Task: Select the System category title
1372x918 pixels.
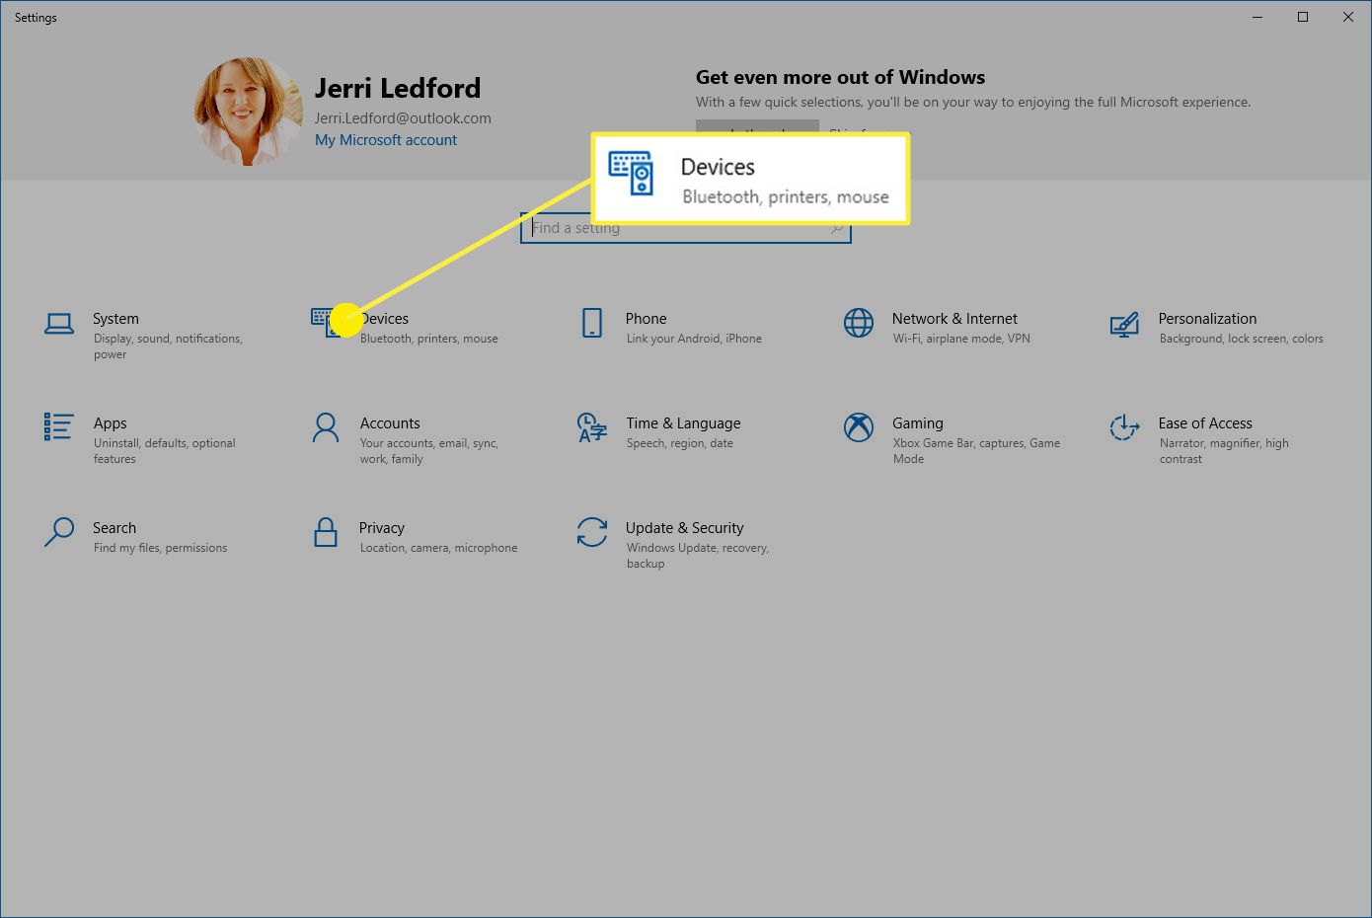Action: [x=115, y=319]
